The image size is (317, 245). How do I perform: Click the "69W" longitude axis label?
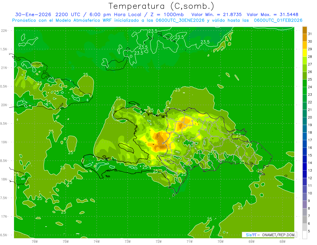251,241
